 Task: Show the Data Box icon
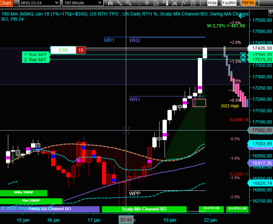[156, 3]
